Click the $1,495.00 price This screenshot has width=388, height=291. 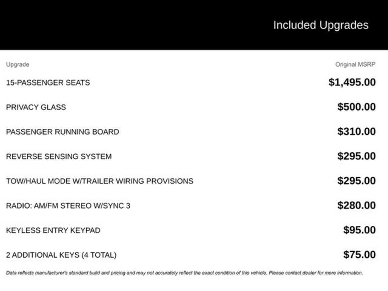click(352, 82)
